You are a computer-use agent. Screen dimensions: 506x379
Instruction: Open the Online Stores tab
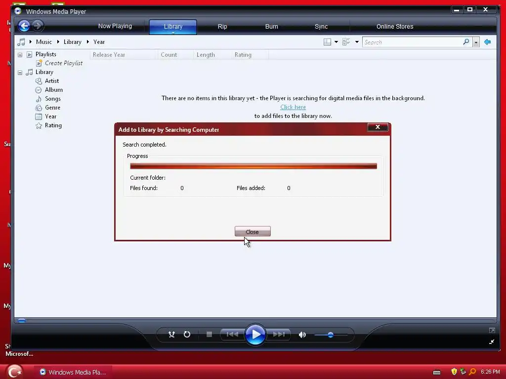[x=395, y=27]
